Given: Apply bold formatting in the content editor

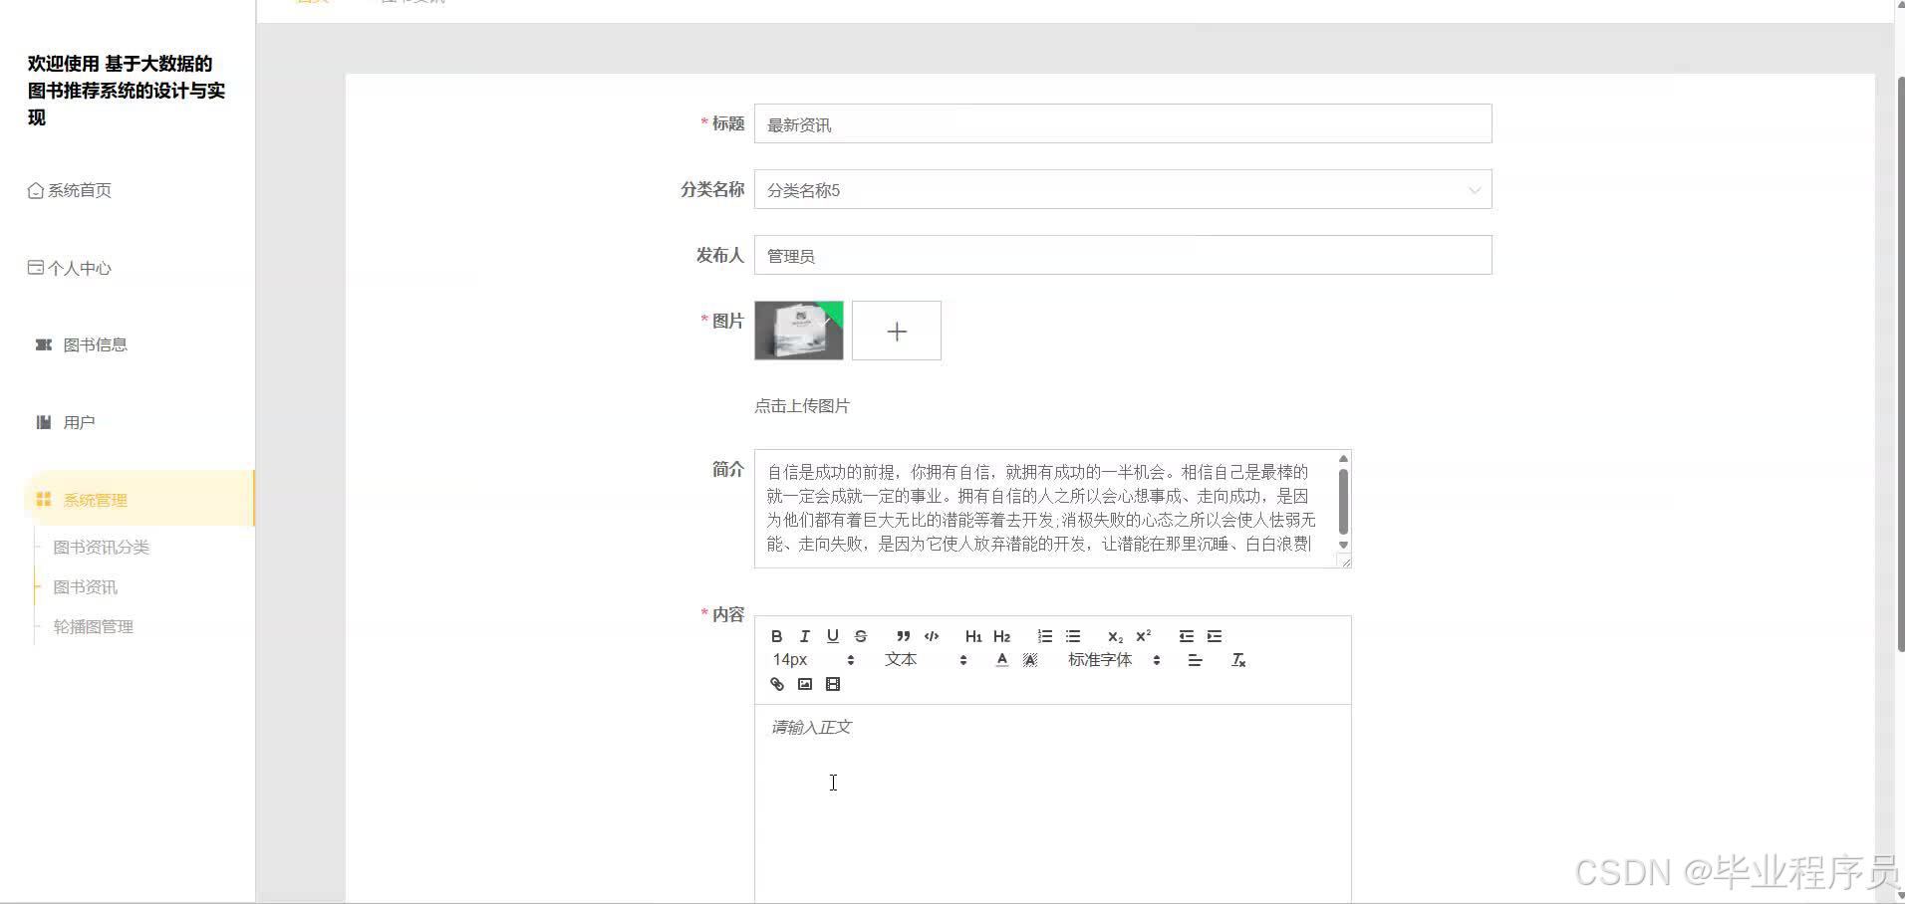Looking at the screenshot, I should coord(777,636).
